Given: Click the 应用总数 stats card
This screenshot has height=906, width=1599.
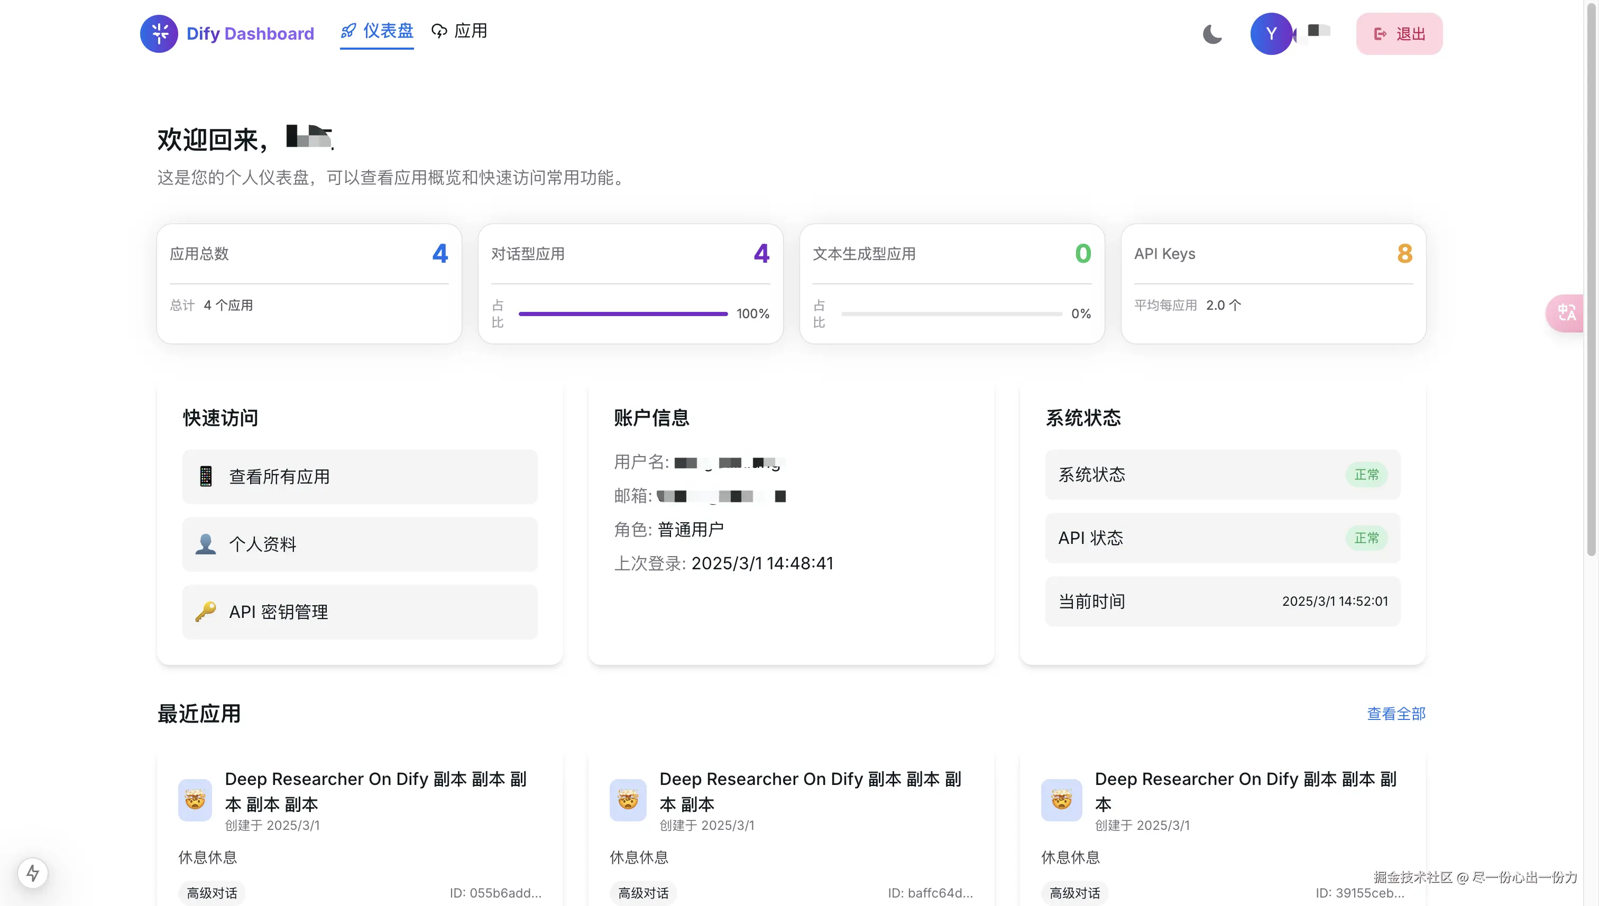Looking at the screenshot, I should point(309,284).
